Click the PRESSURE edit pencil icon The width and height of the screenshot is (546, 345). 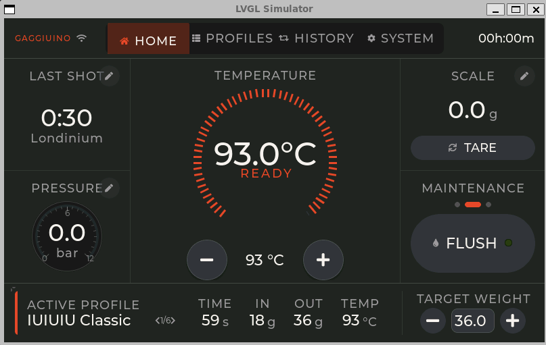click(109, 188)
